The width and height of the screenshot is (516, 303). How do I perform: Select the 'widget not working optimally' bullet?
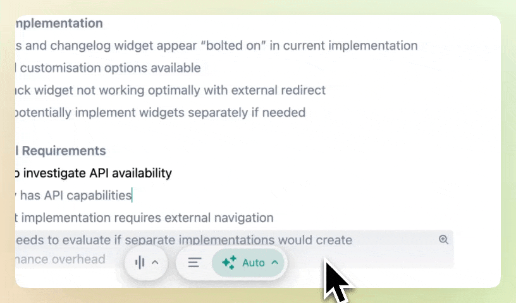pos(117,90)
